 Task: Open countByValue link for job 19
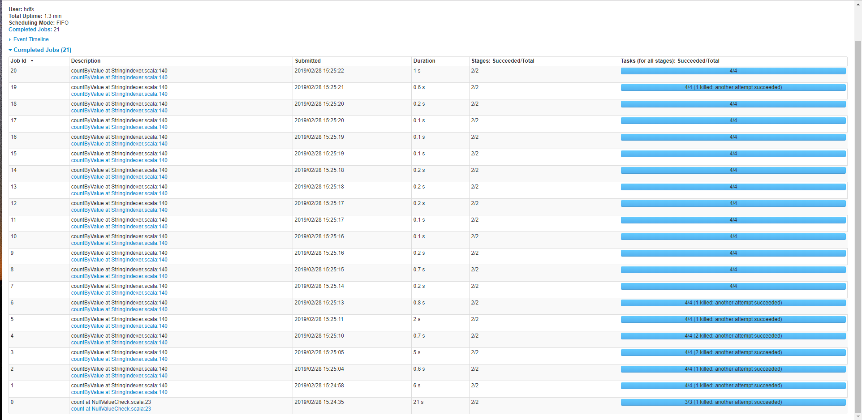[119, 94]
